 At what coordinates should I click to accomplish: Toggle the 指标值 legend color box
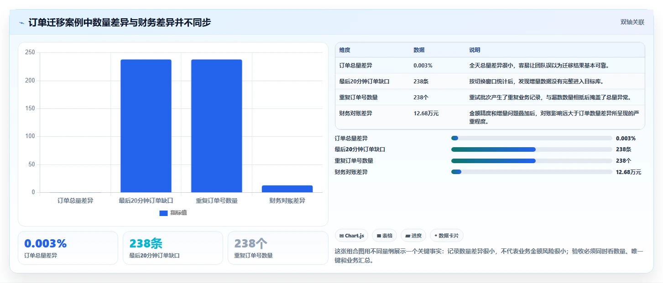[164, 213]
